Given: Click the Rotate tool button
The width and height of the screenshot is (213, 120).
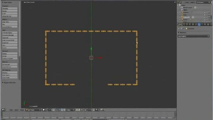Looking at the screenshot, I should tap(10, 11).
